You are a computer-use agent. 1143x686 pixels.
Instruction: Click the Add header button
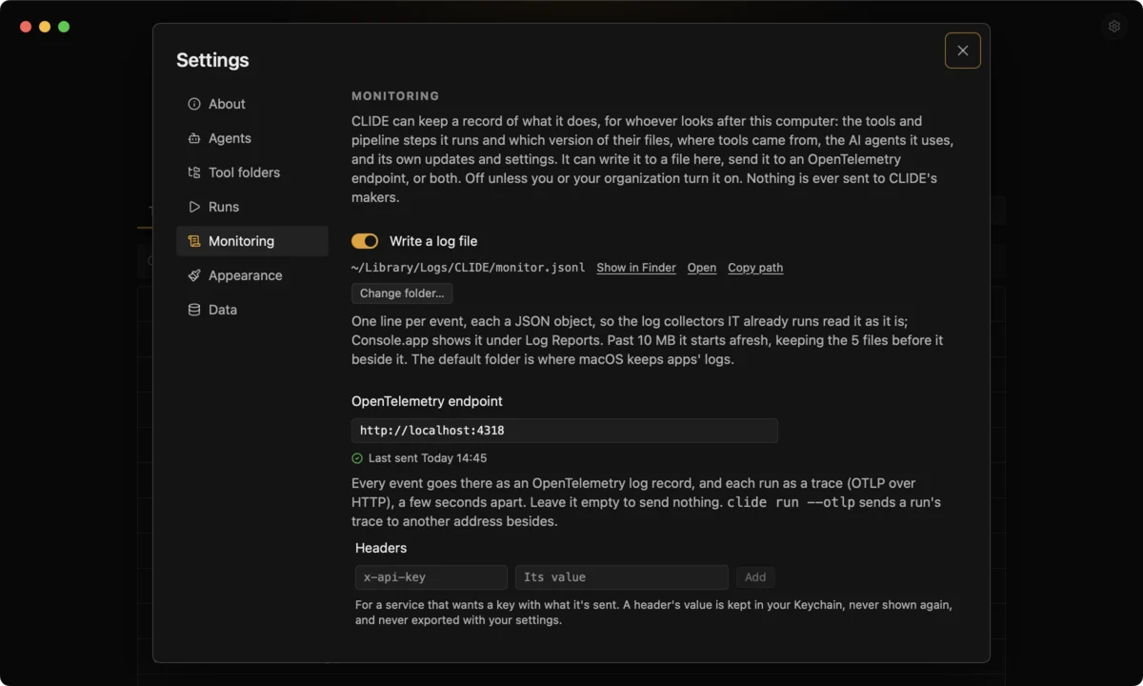click(x=755, y=577)
